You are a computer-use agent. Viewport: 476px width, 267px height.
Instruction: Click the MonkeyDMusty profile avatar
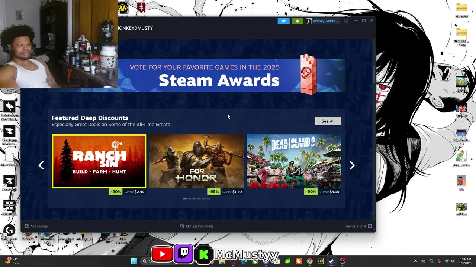click(x=309, y=21)
